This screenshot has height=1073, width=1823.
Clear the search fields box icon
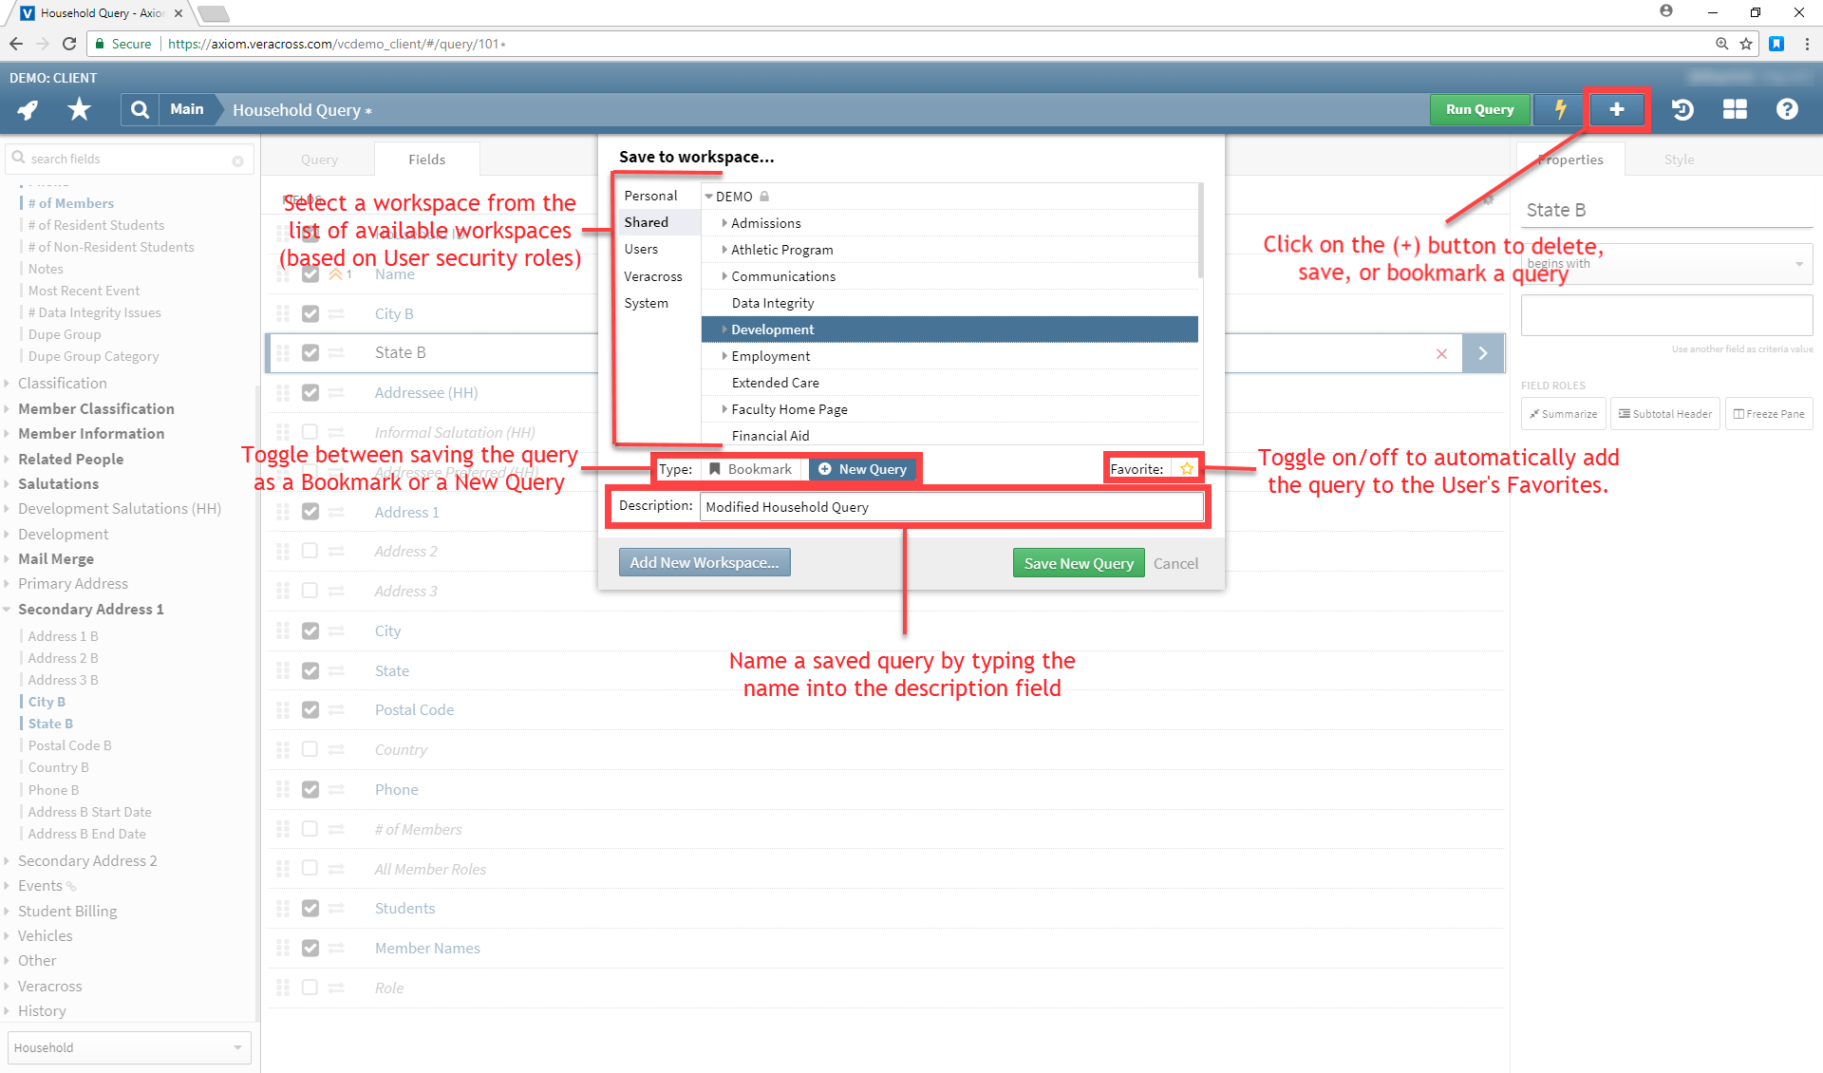pyautogui.click(x=237, y=160)
